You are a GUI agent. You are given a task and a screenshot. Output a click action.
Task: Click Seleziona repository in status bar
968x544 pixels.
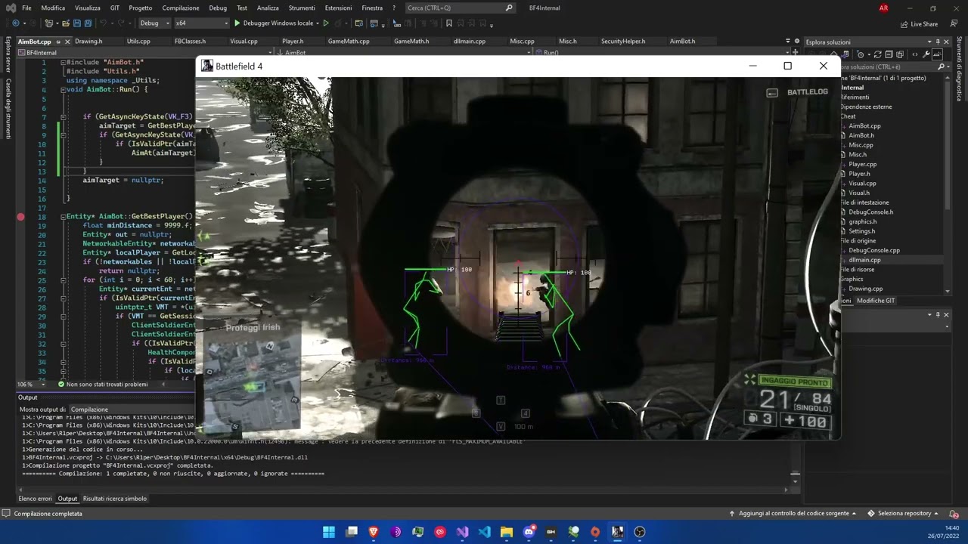(904, 513)
